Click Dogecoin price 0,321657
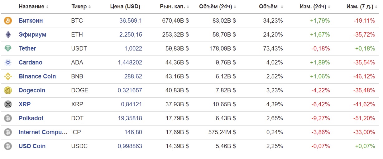Image resolution: width=383 pixels, height=159 pixels. point(130,91)
